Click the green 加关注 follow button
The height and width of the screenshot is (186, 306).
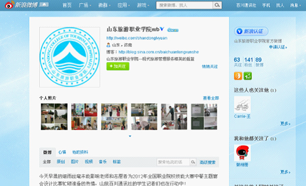tap(118, 67)
